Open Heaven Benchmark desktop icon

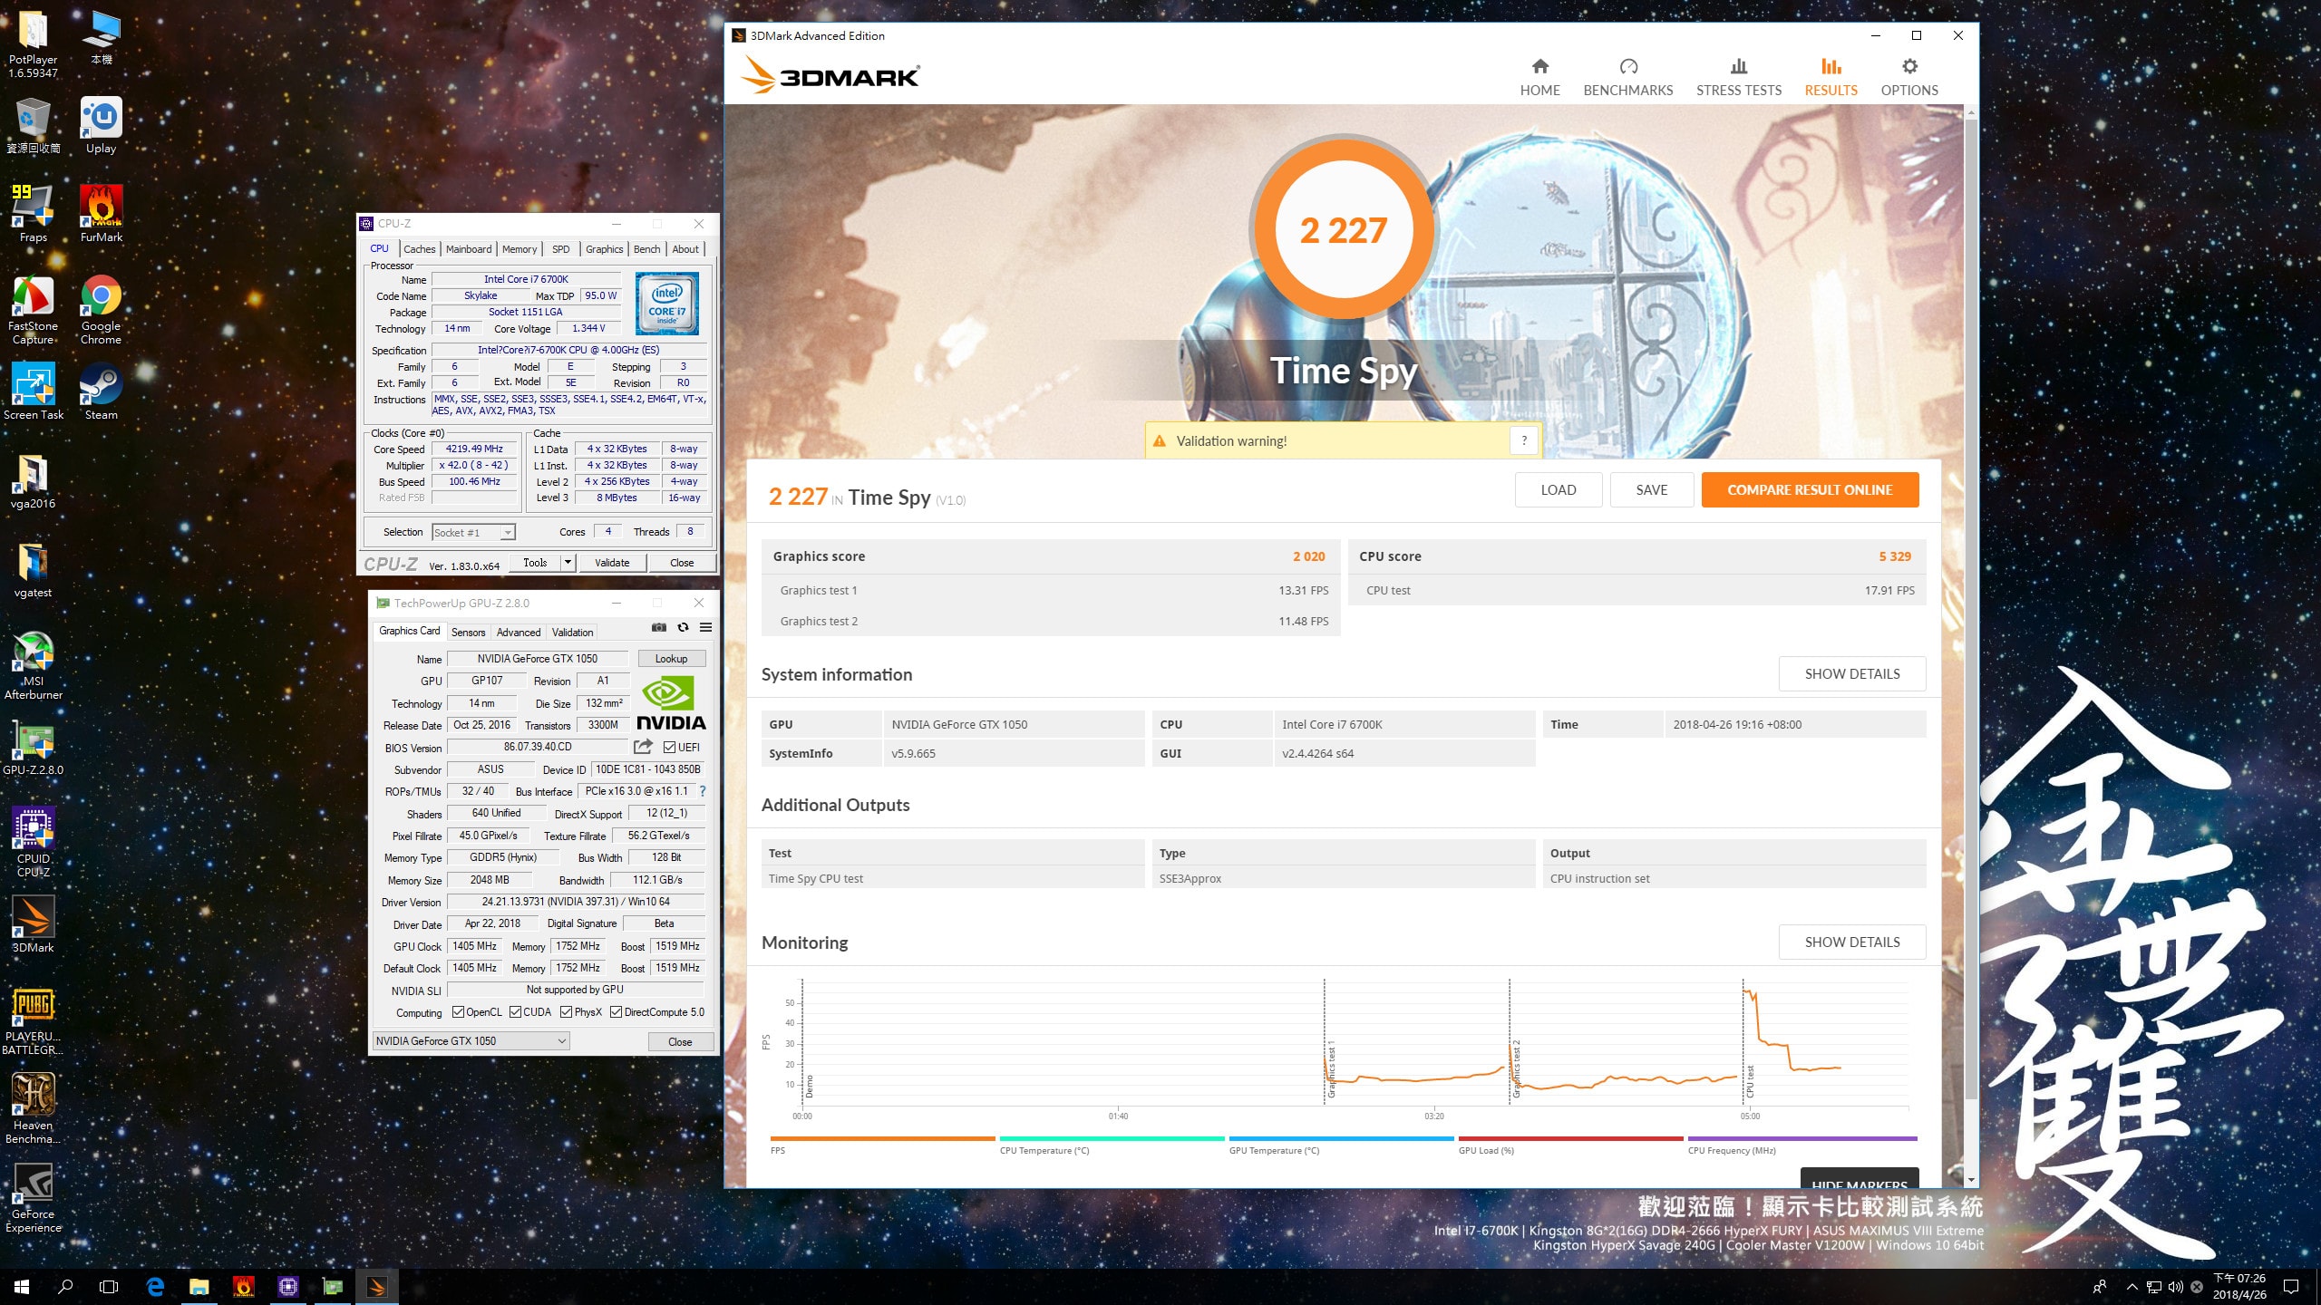[33, 1108]
